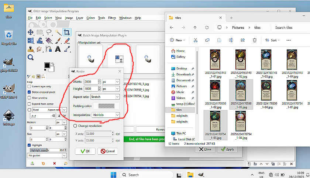Click the Delete trash icon in Explorer
Screen dimensions: 310x178
point(255,40)
